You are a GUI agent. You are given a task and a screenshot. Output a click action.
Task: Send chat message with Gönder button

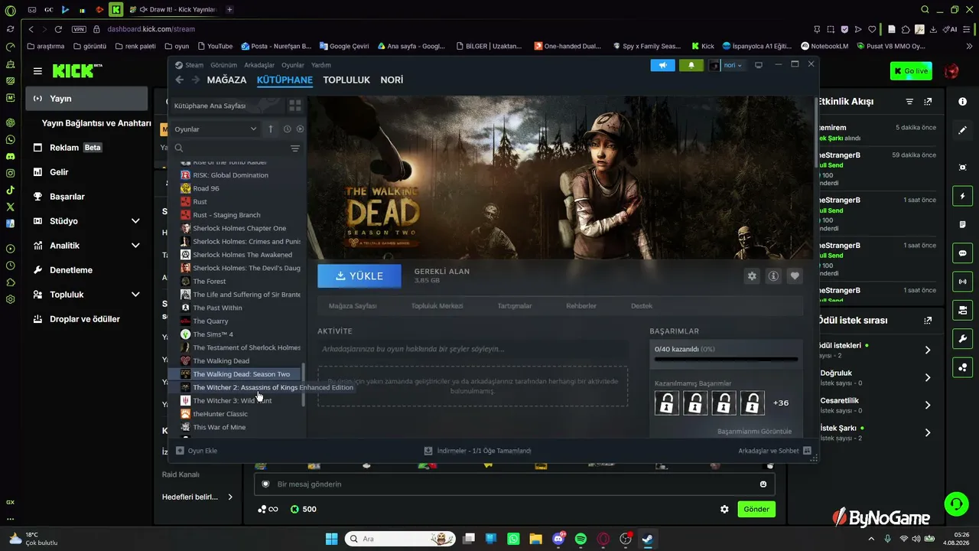[756, 509]
